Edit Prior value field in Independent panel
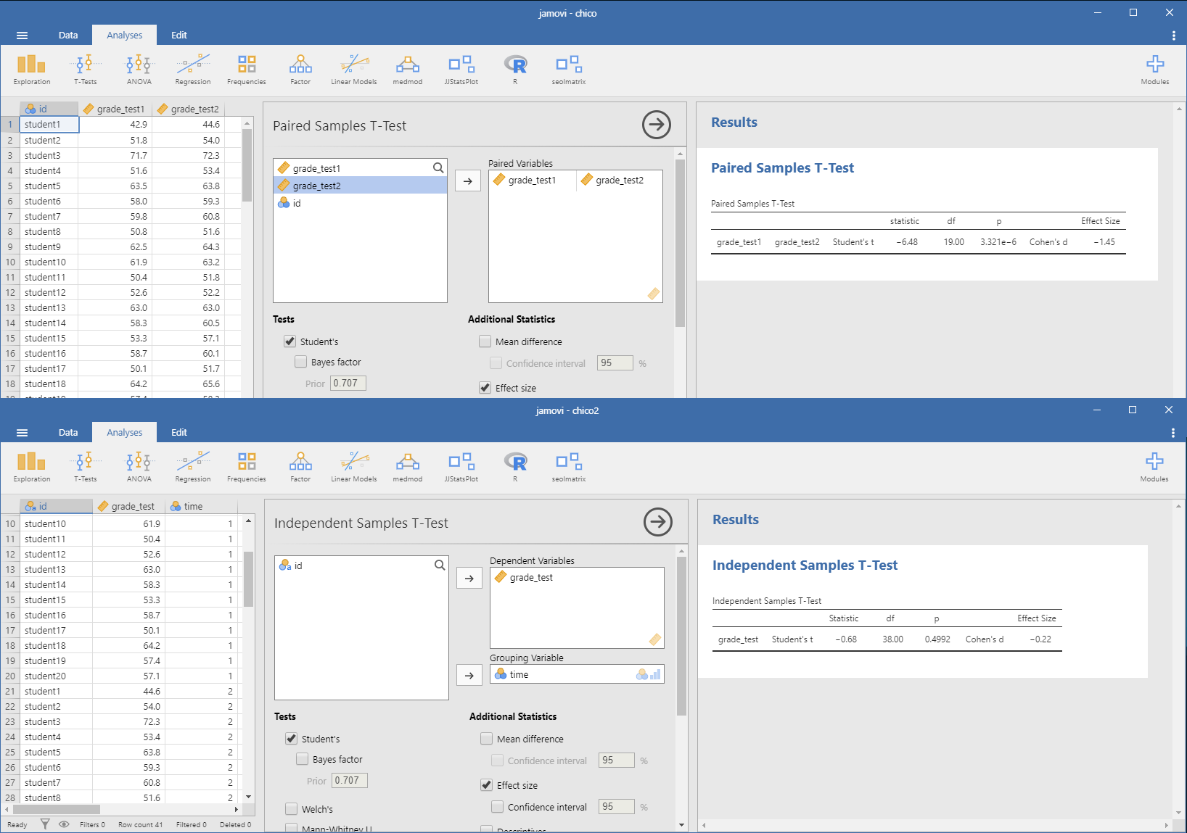The image size is (1187, 833). click(x=350, y=780)
